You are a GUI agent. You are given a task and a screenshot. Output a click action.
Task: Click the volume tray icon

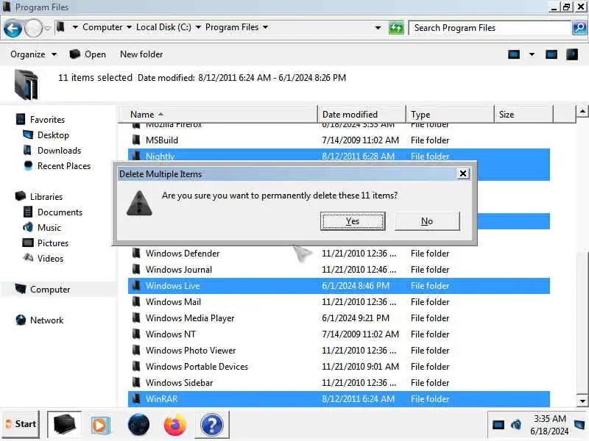click(516, 425)
